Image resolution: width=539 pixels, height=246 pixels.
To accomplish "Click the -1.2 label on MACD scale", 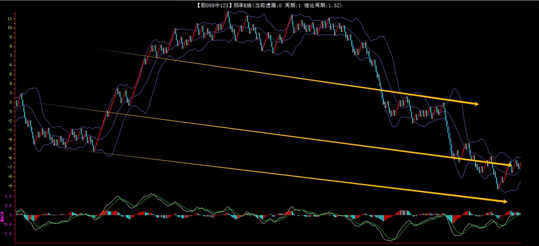I will [8, 233].
